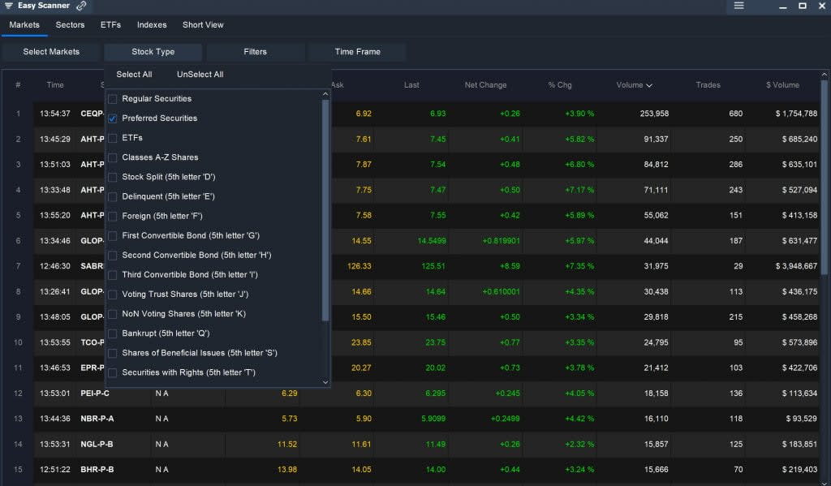Screen dimensions: 831x486
Task: Open the Time Frame dropdown
Action: 357,51
